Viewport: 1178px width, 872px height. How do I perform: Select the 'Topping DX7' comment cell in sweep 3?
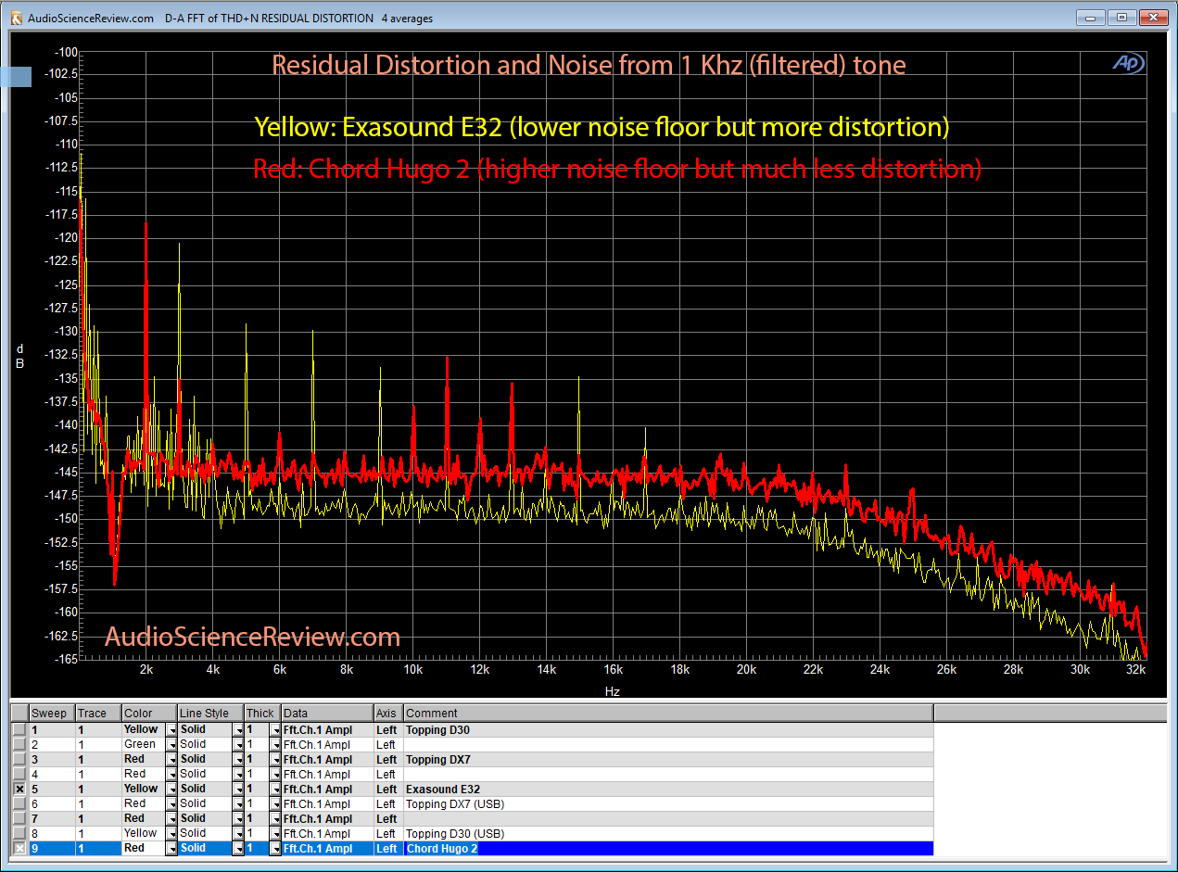point(668,759)
